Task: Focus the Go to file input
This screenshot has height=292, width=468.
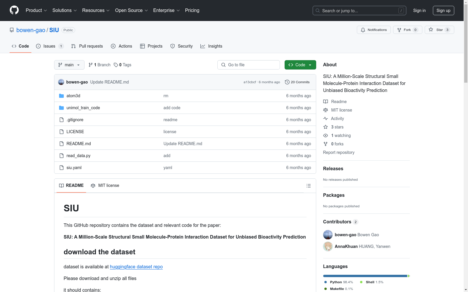Action: tap(249, 65)
